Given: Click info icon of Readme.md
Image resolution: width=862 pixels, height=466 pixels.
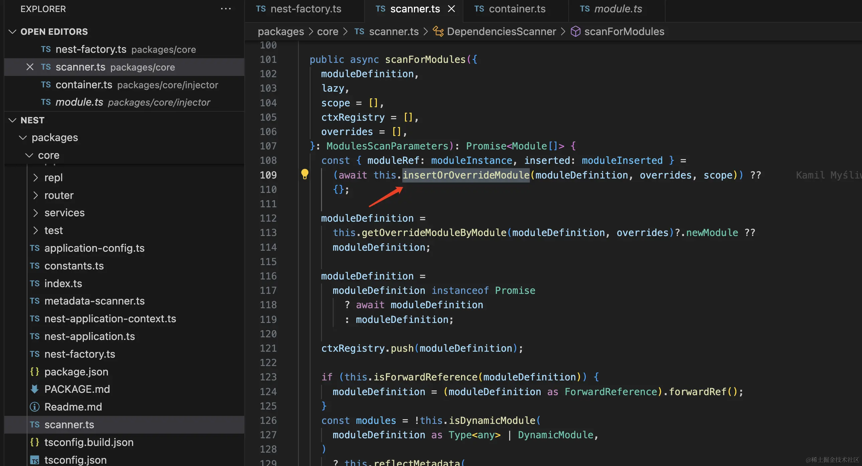Looking at the screenshot, I should pyautogui.click(x=34, y=407).
